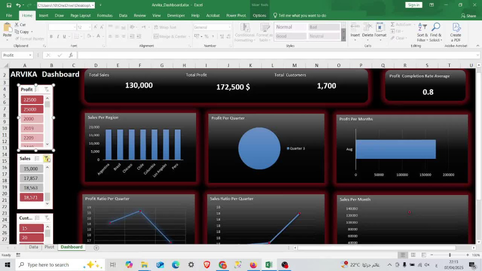Screen dimensions: 482x271
Task: Click the Sign in button
Action: pos(414,5)
